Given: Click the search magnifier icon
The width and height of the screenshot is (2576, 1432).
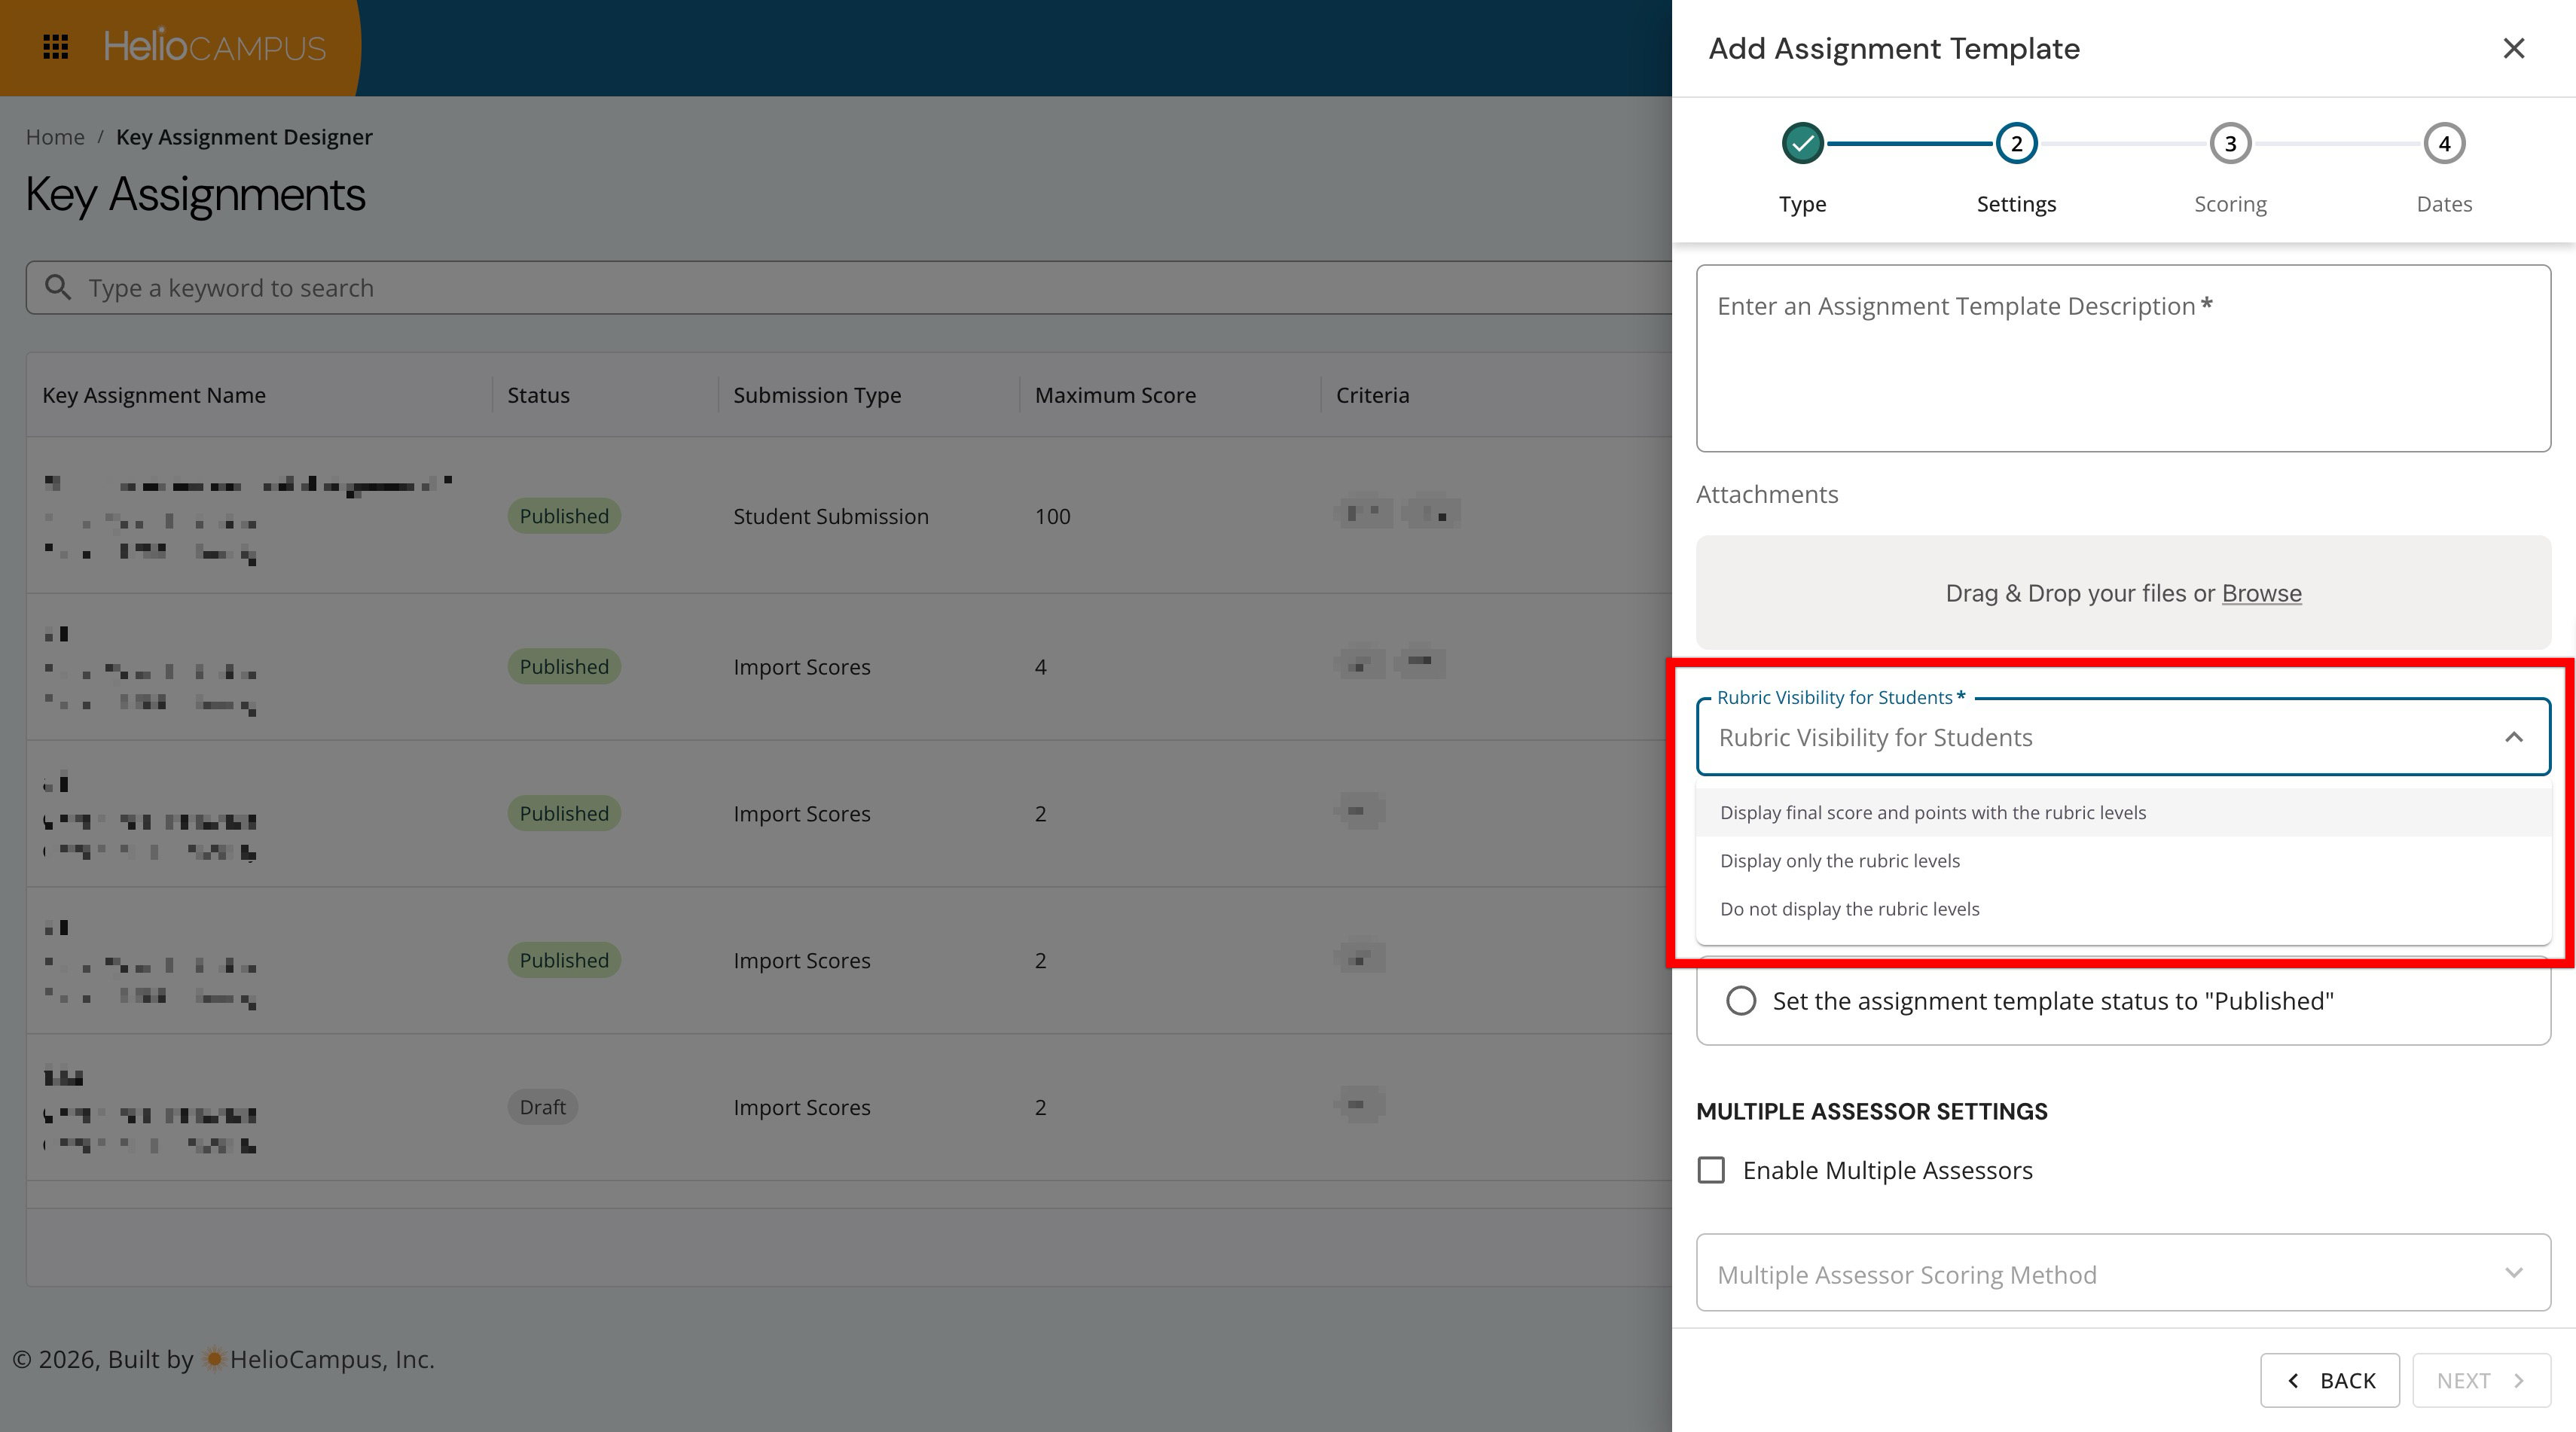Looking at the screenshot, I should [x=58, y=288].
